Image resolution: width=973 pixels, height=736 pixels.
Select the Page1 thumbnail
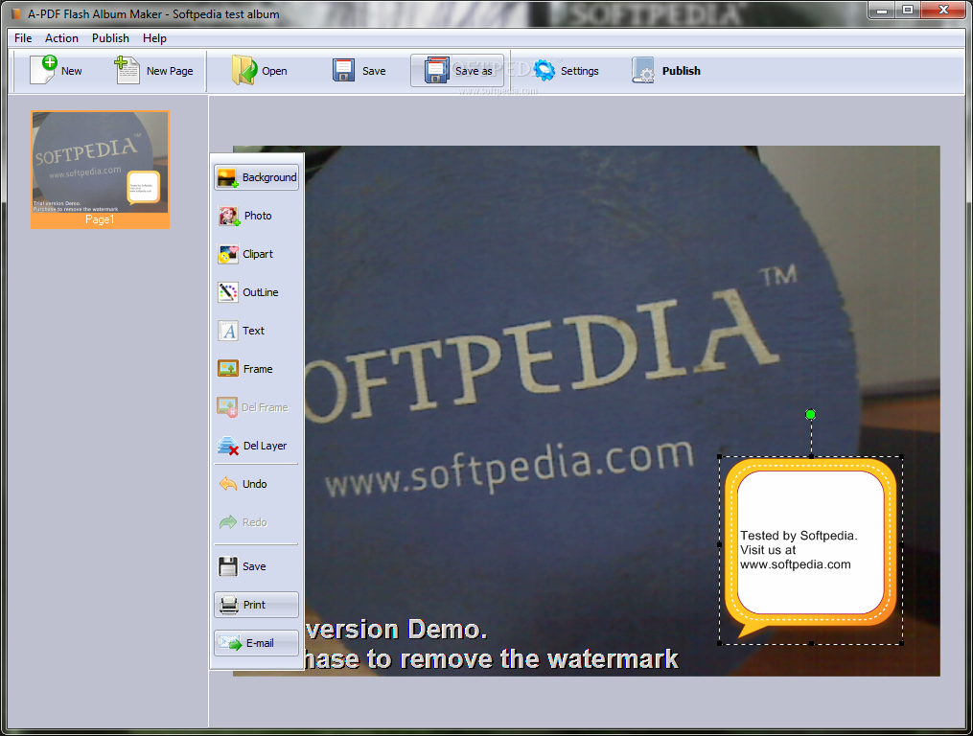click(x=100, y=170)
